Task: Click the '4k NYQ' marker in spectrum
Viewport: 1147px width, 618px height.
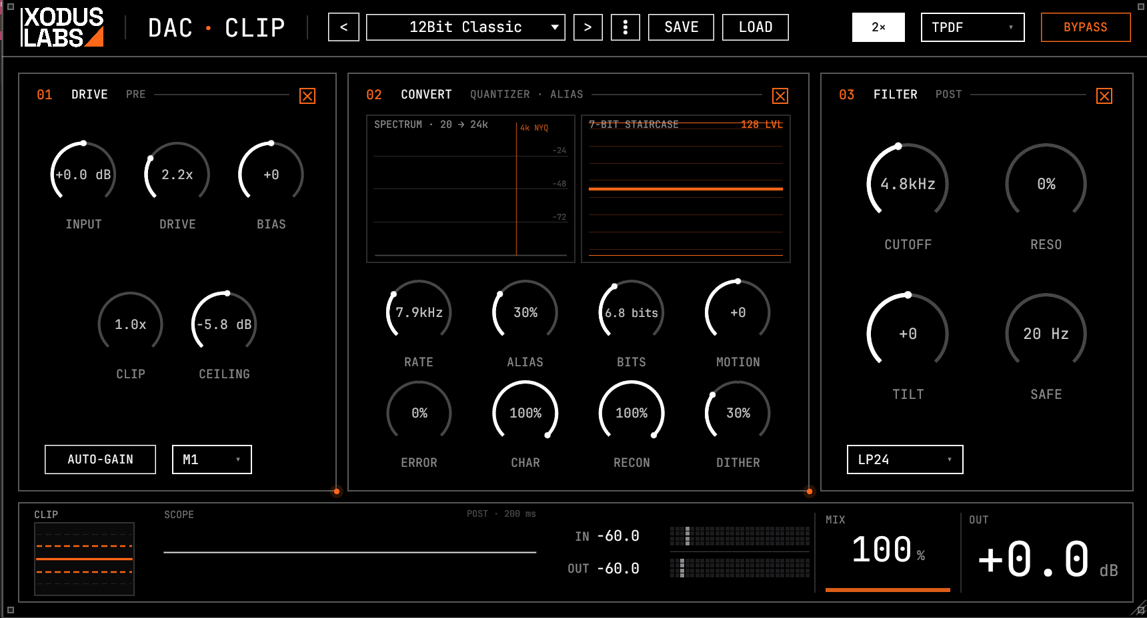Action: pos(534,128)
